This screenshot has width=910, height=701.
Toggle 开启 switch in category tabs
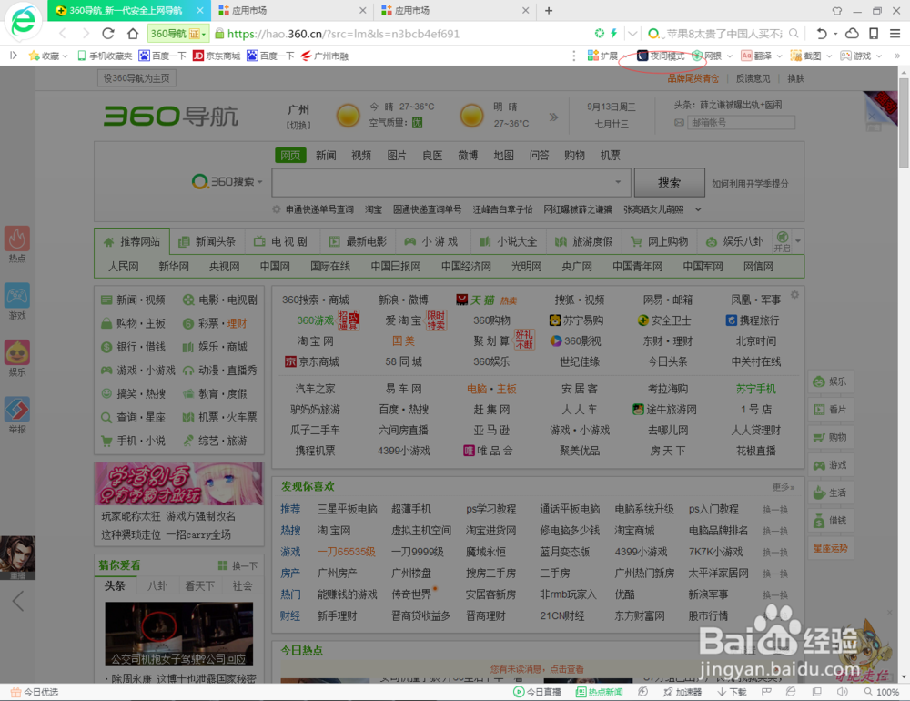783,241
